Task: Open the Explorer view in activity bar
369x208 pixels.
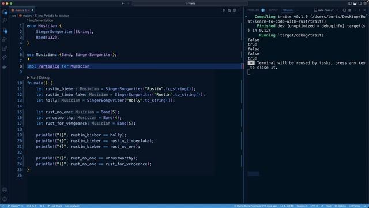Action: point(5,12)
